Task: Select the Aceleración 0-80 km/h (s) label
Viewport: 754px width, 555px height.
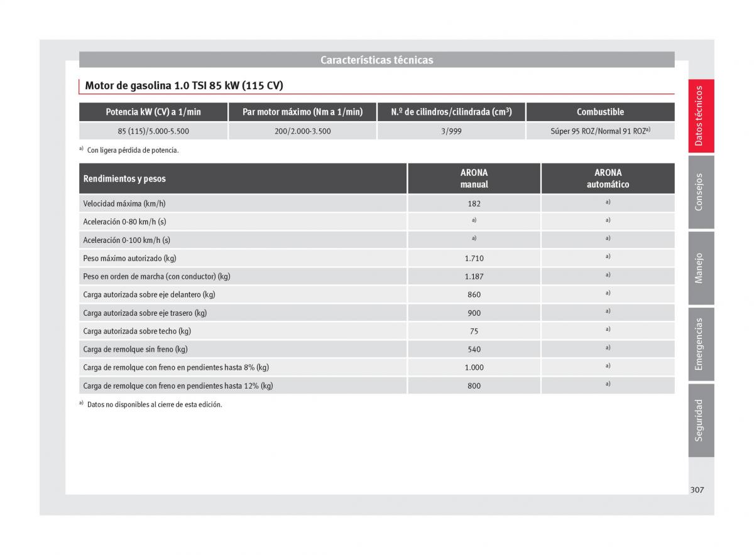Action: 124,222
